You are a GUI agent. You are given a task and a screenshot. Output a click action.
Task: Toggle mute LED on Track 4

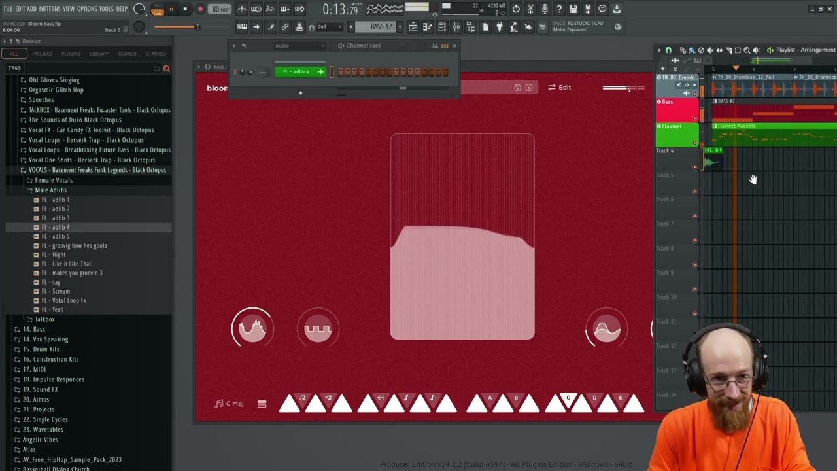[694, 167]
